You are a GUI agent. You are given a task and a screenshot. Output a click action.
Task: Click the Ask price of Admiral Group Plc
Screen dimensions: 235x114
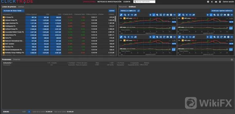(x=56, y=20)
